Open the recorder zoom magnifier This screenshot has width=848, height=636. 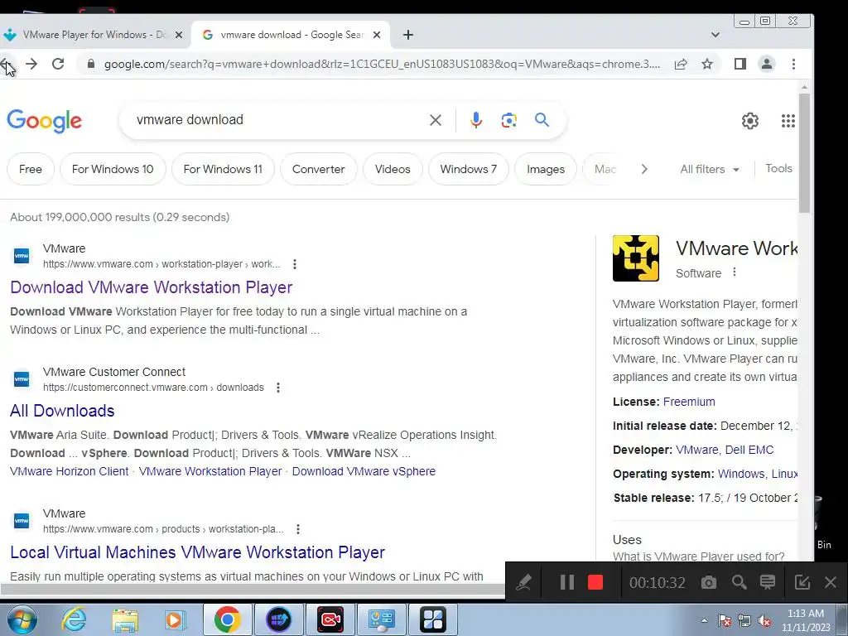tap(739, 582)
